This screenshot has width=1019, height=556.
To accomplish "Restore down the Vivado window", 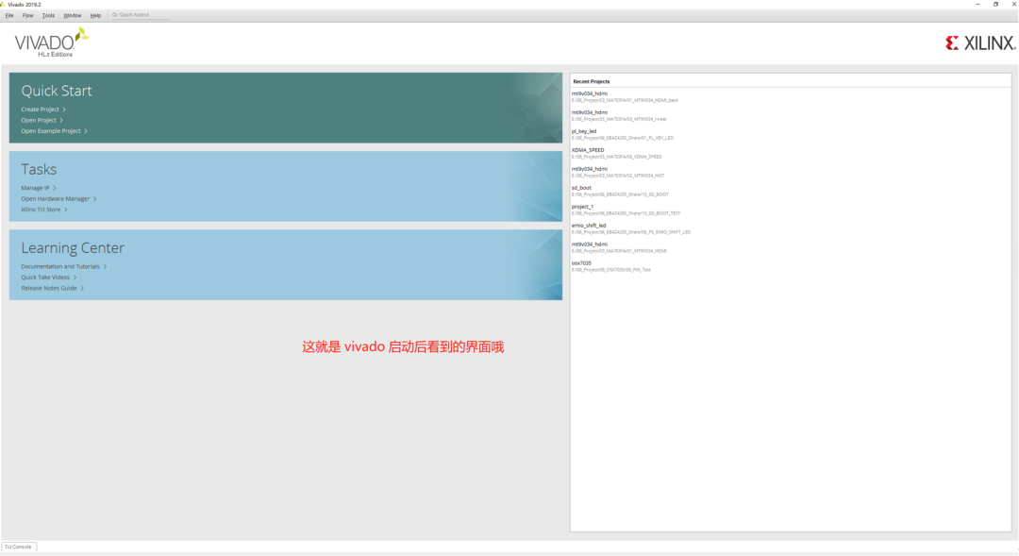I will (995, 4).
